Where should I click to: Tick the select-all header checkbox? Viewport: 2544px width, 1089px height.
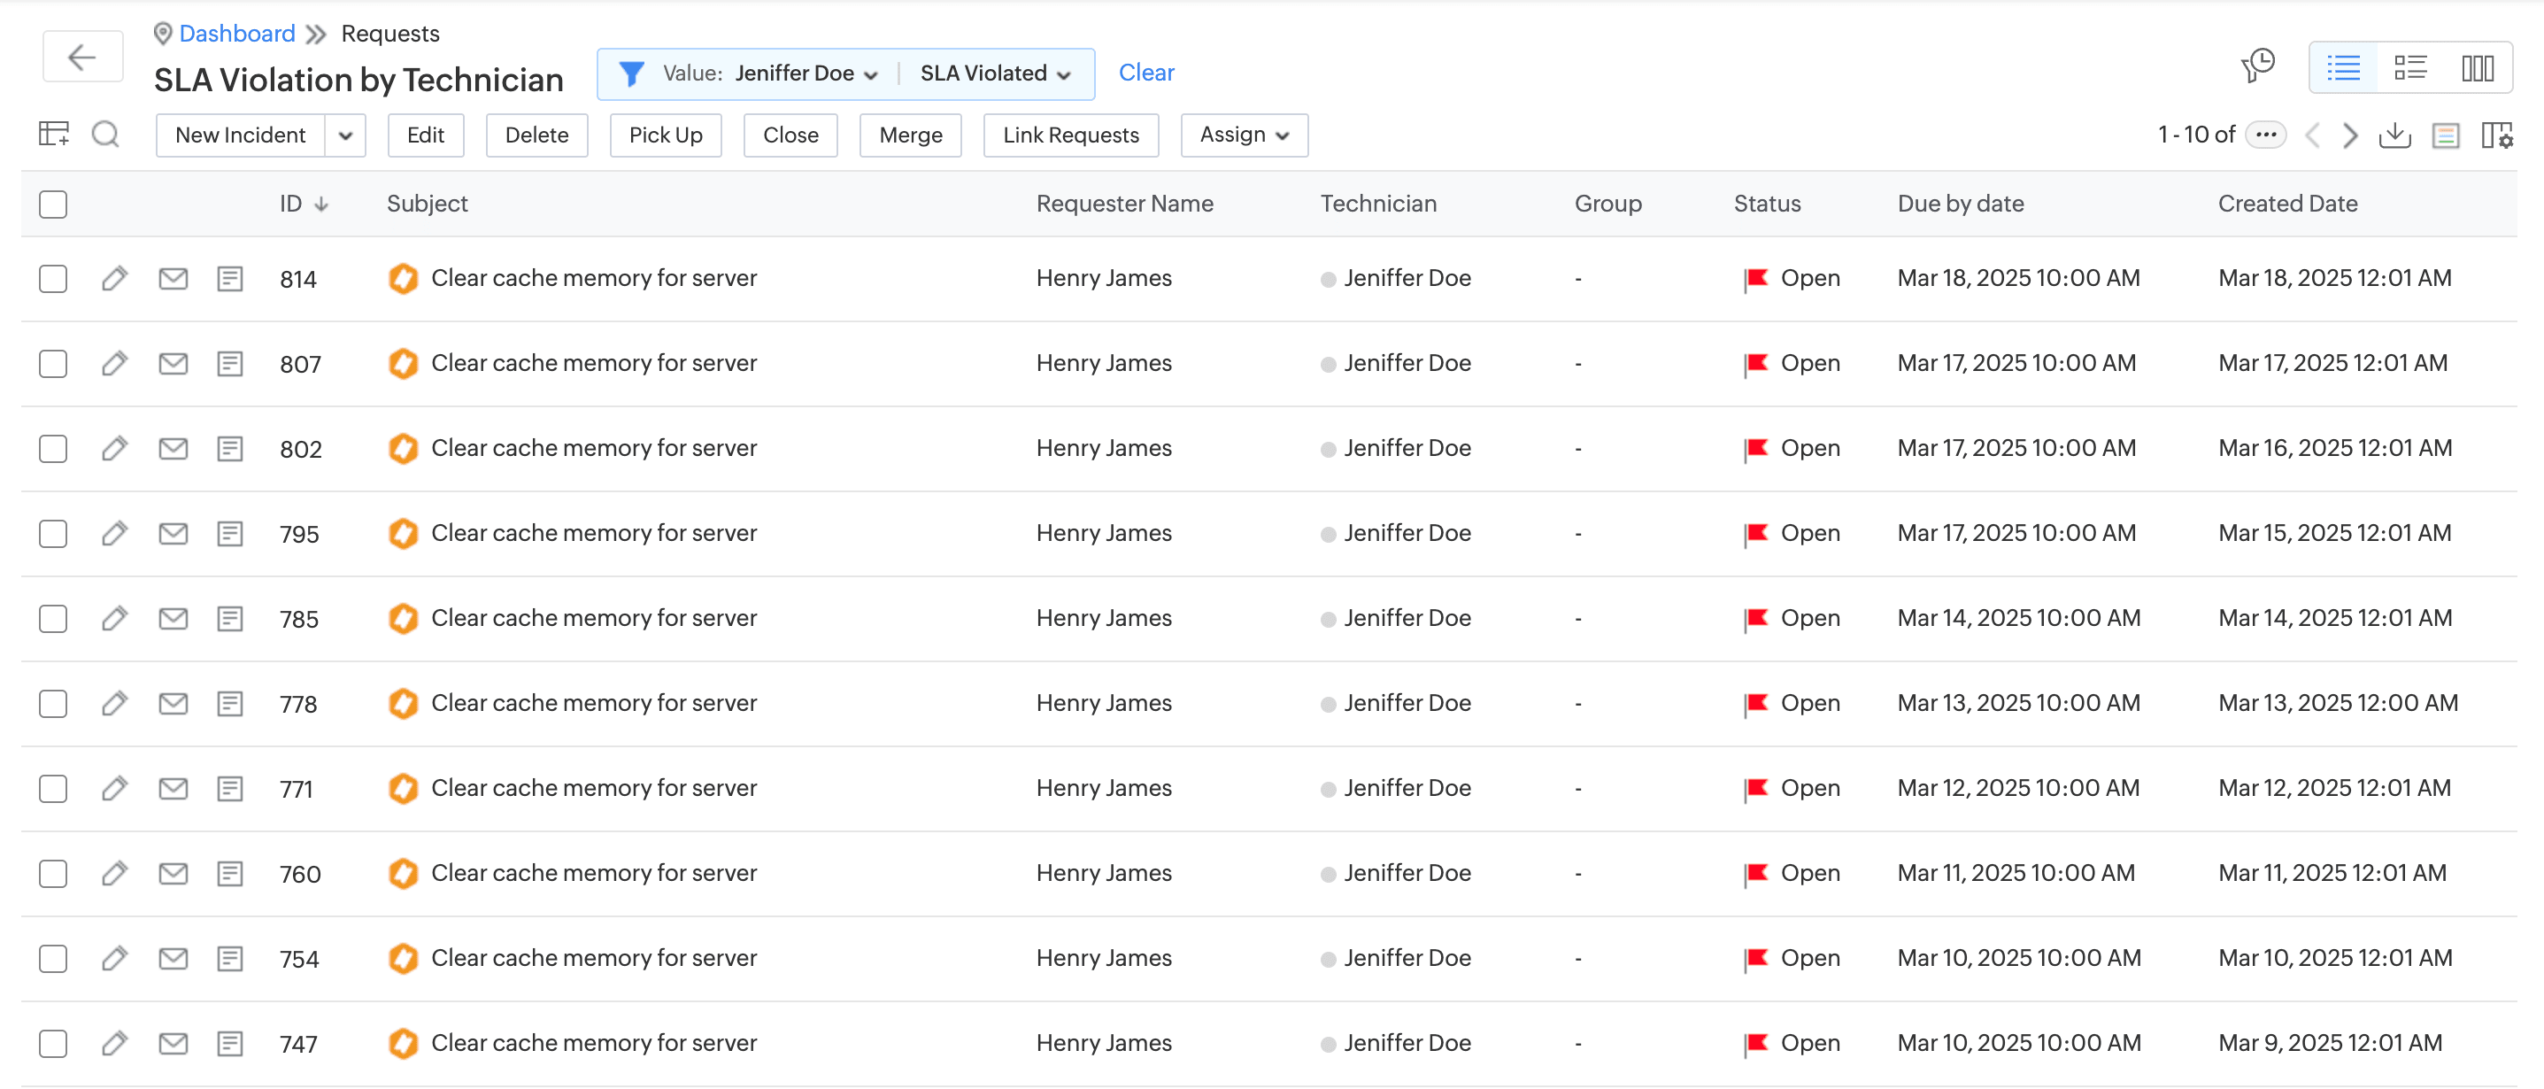[53, 204]
